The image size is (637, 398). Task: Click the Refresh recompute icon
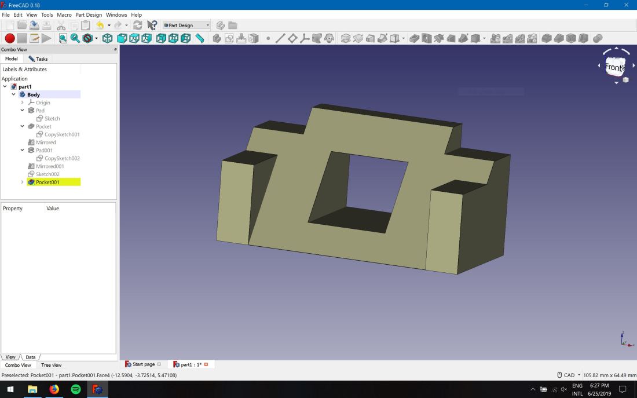point(137,25)
